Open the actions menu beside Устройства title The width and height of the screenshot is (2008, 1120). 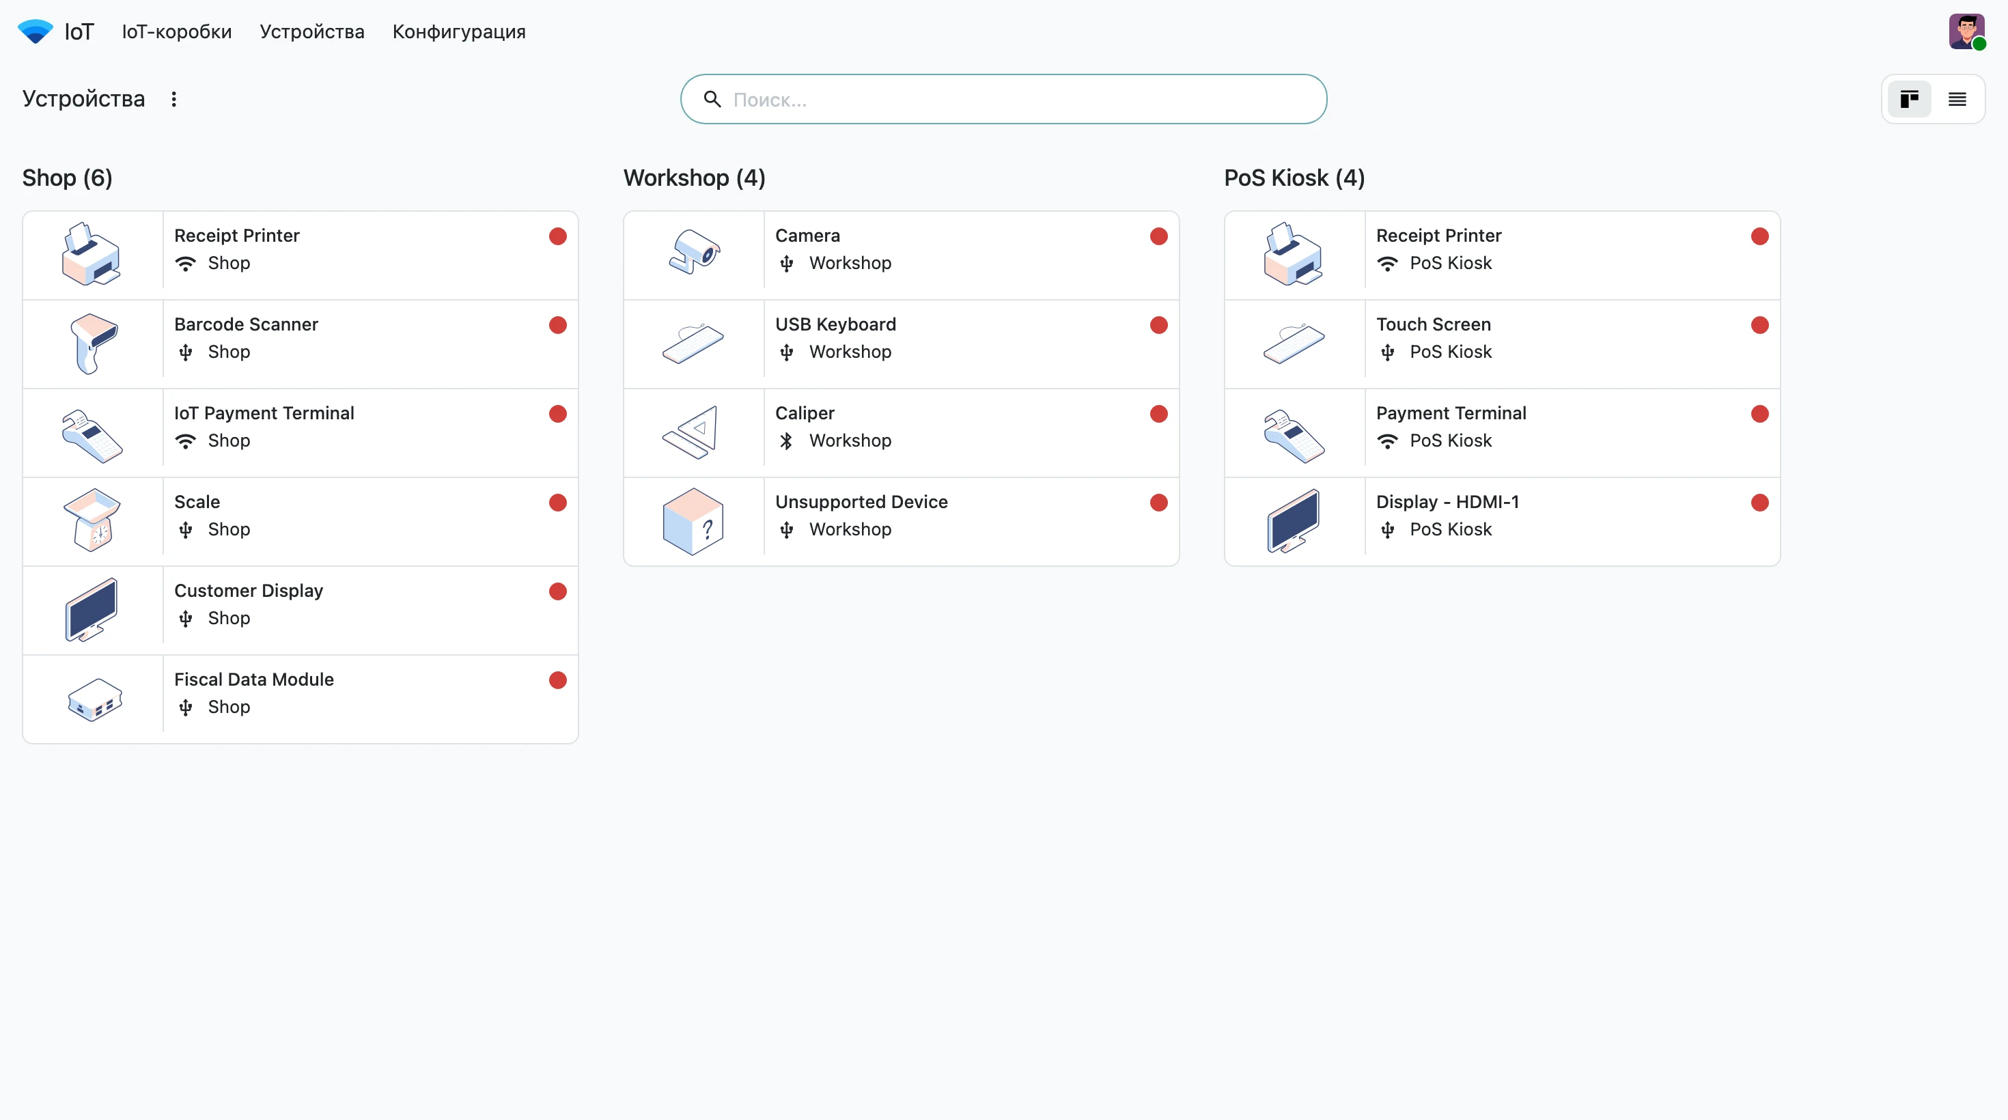(x=174, y=99)
